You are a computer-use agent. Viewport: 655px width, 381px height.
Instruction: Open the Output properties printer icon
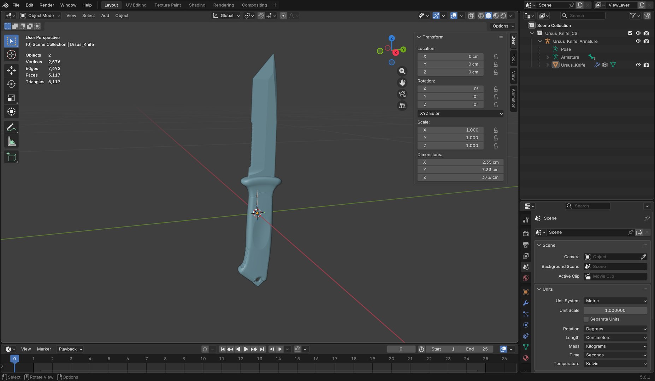coord(526,245)
